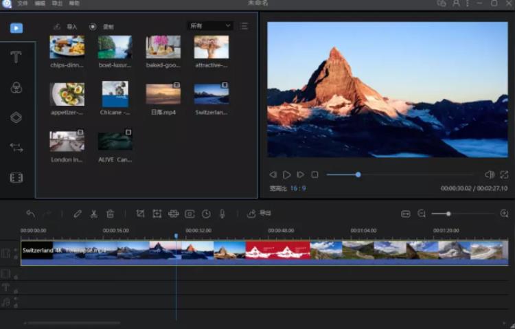
Task: Open the Elements filmstrip tab in sidebar
Action: point(16,178)
